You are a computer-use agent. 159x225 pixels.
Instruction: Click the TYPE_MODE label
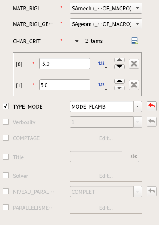coord(28,107)
